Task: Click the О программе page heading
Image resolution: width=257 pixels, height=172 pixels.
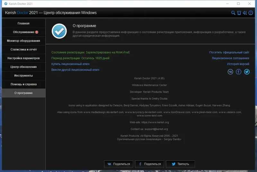Action: pyautogui.click(x=84, y=26)
